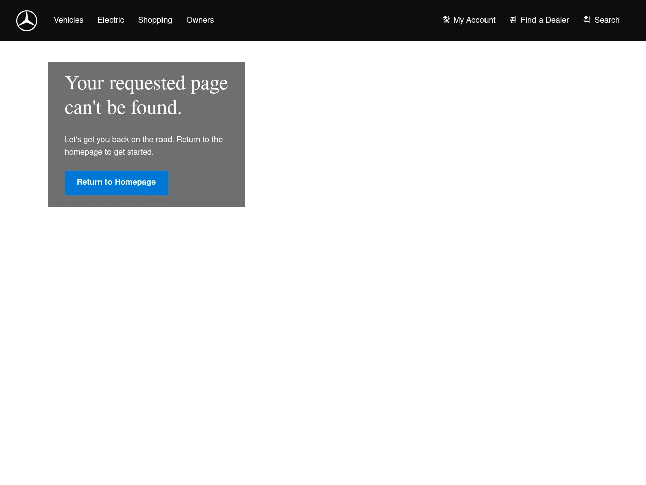Image resolution: width=646 pixels, height=485 pixels.
Task: Click the Mercedes-Benz star logo
Action: pyautogui.click(x=27, y=21)
